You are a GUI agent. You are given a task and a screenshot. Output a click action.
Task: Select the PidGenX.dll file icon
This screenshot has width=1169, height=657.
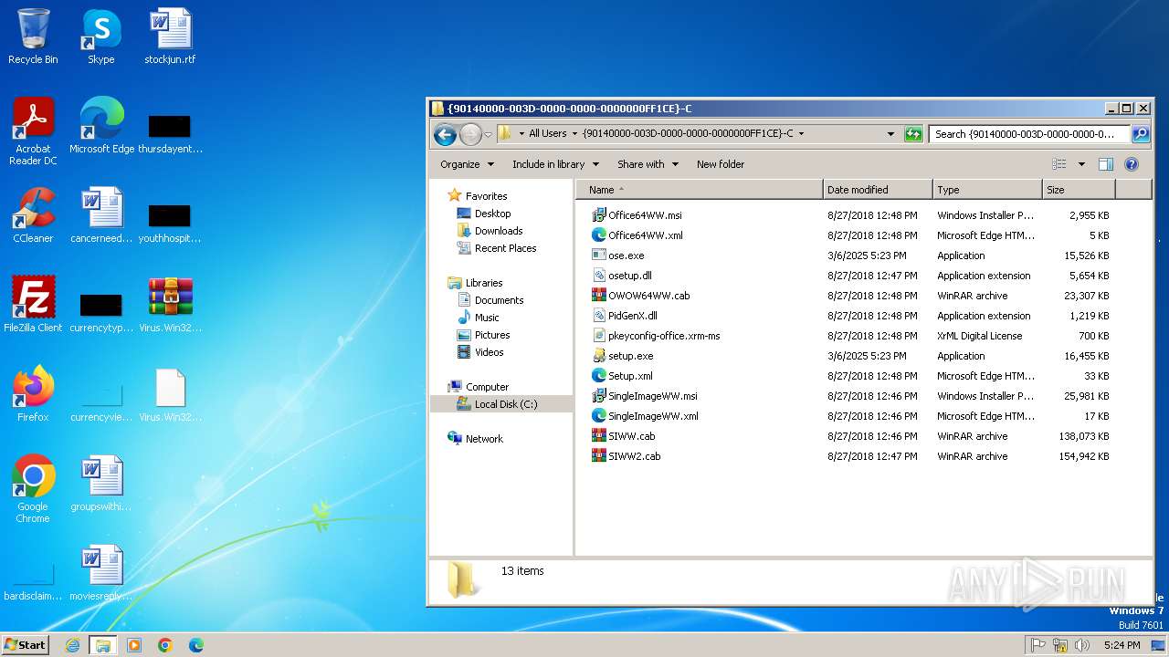point(599,316)
